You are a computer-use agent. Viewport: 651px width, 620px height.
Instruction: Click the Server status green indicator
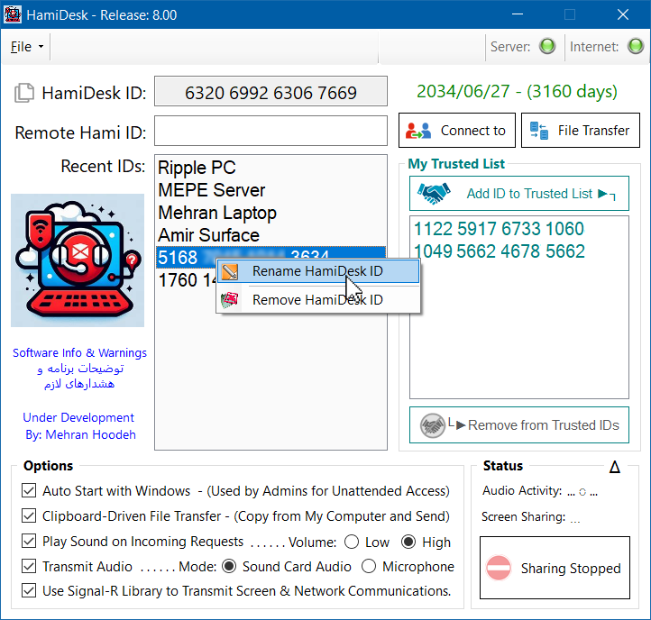point(546,47)
